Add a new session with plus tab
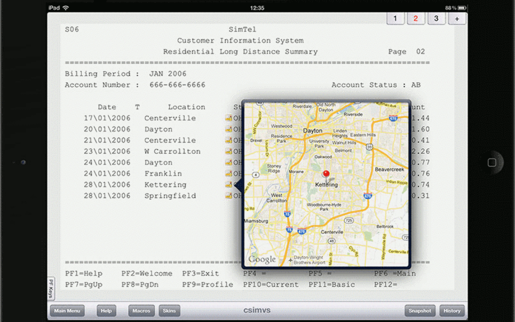 (x=457, y=19)
